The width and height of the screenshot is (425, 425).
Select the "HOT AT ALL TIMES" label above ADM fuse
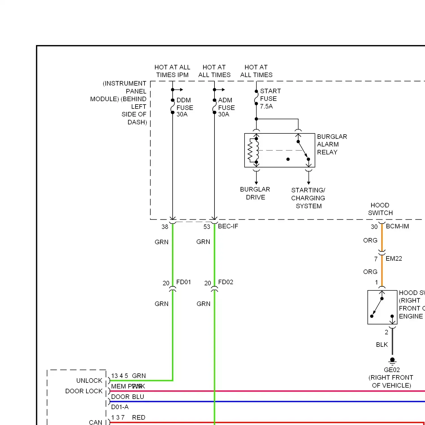214,71
